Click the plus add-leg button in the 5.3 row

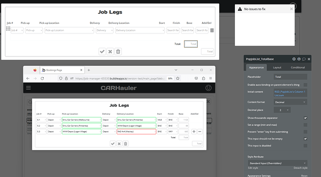194,132
